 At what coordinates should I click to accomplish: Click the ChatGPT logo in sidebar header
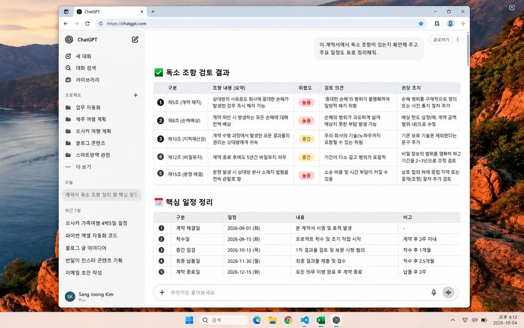69,39
